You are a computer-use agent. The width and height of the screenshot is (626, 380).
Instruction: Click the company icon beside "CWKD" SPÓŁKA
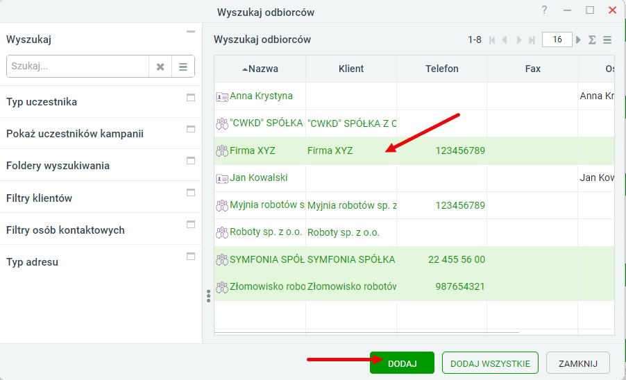coord(222,123)
